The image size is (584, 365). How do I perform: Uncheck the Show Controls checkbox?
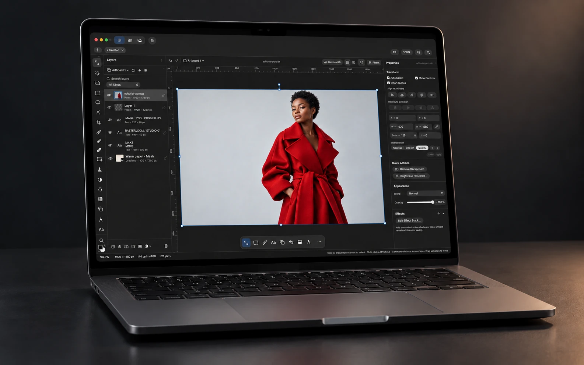417,78
